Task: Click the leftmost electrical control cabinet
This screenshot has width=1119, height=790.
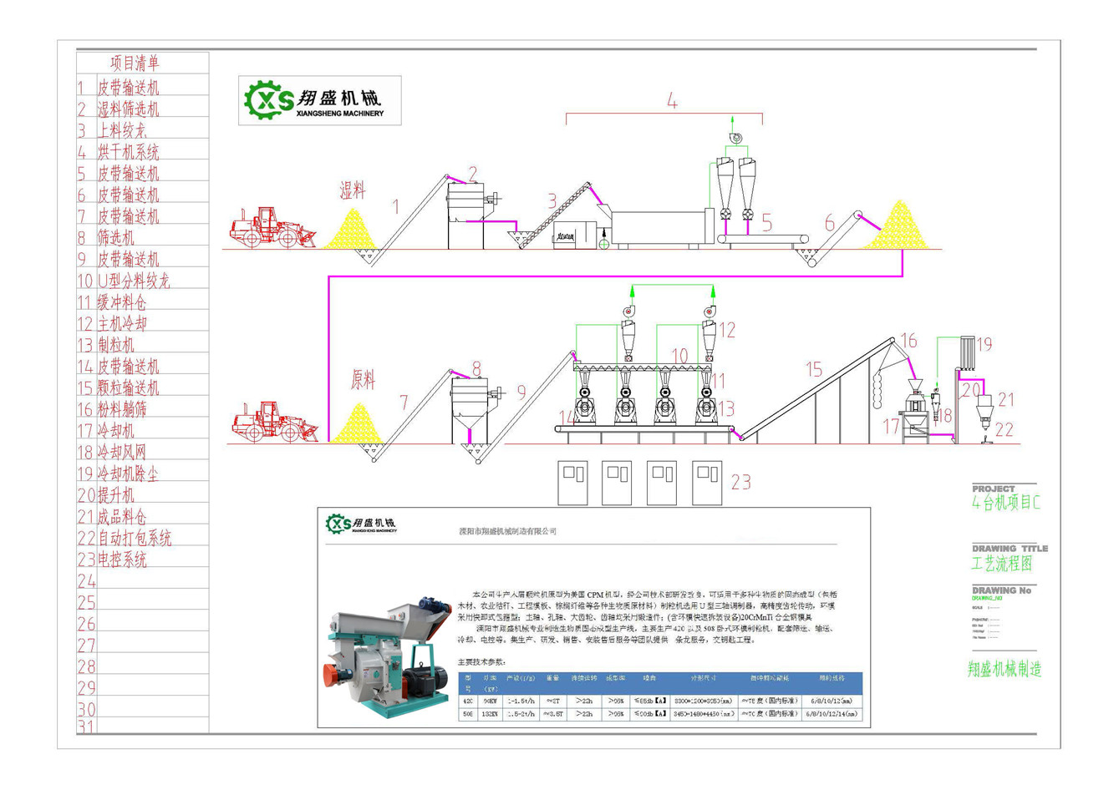Action: click(572, 482)
